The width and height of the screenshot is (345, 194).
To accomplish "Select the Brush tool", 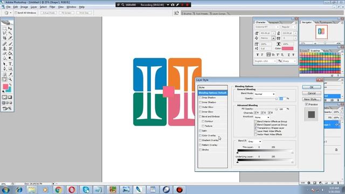I will (x=10, y=44).
